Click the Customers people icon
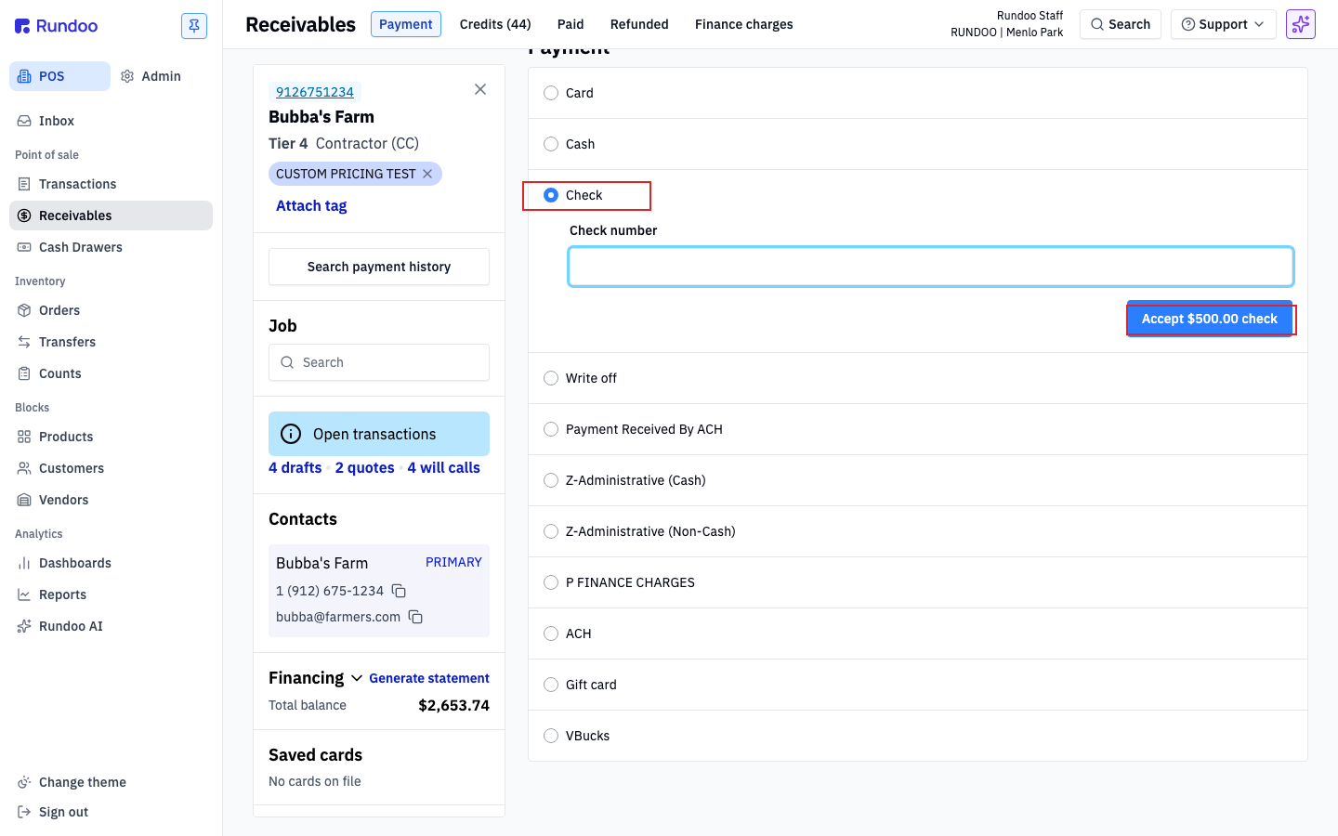 click(24, 468)
